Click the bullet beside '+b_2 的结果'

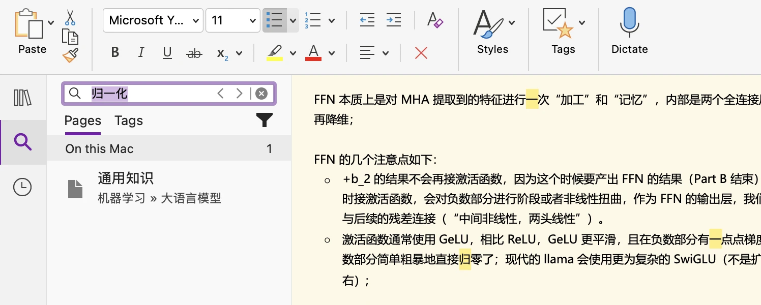[x=328, y=180]
